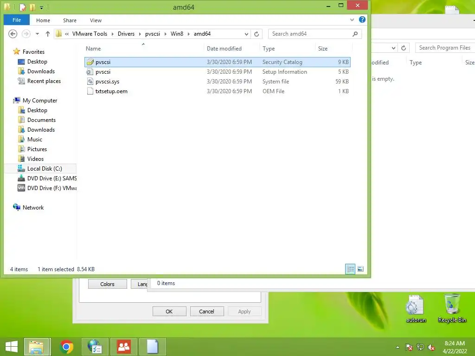The width and height of the screenshot is (475, 356).
Task: Click the search magnifier icon
Action: coord(355,34)
